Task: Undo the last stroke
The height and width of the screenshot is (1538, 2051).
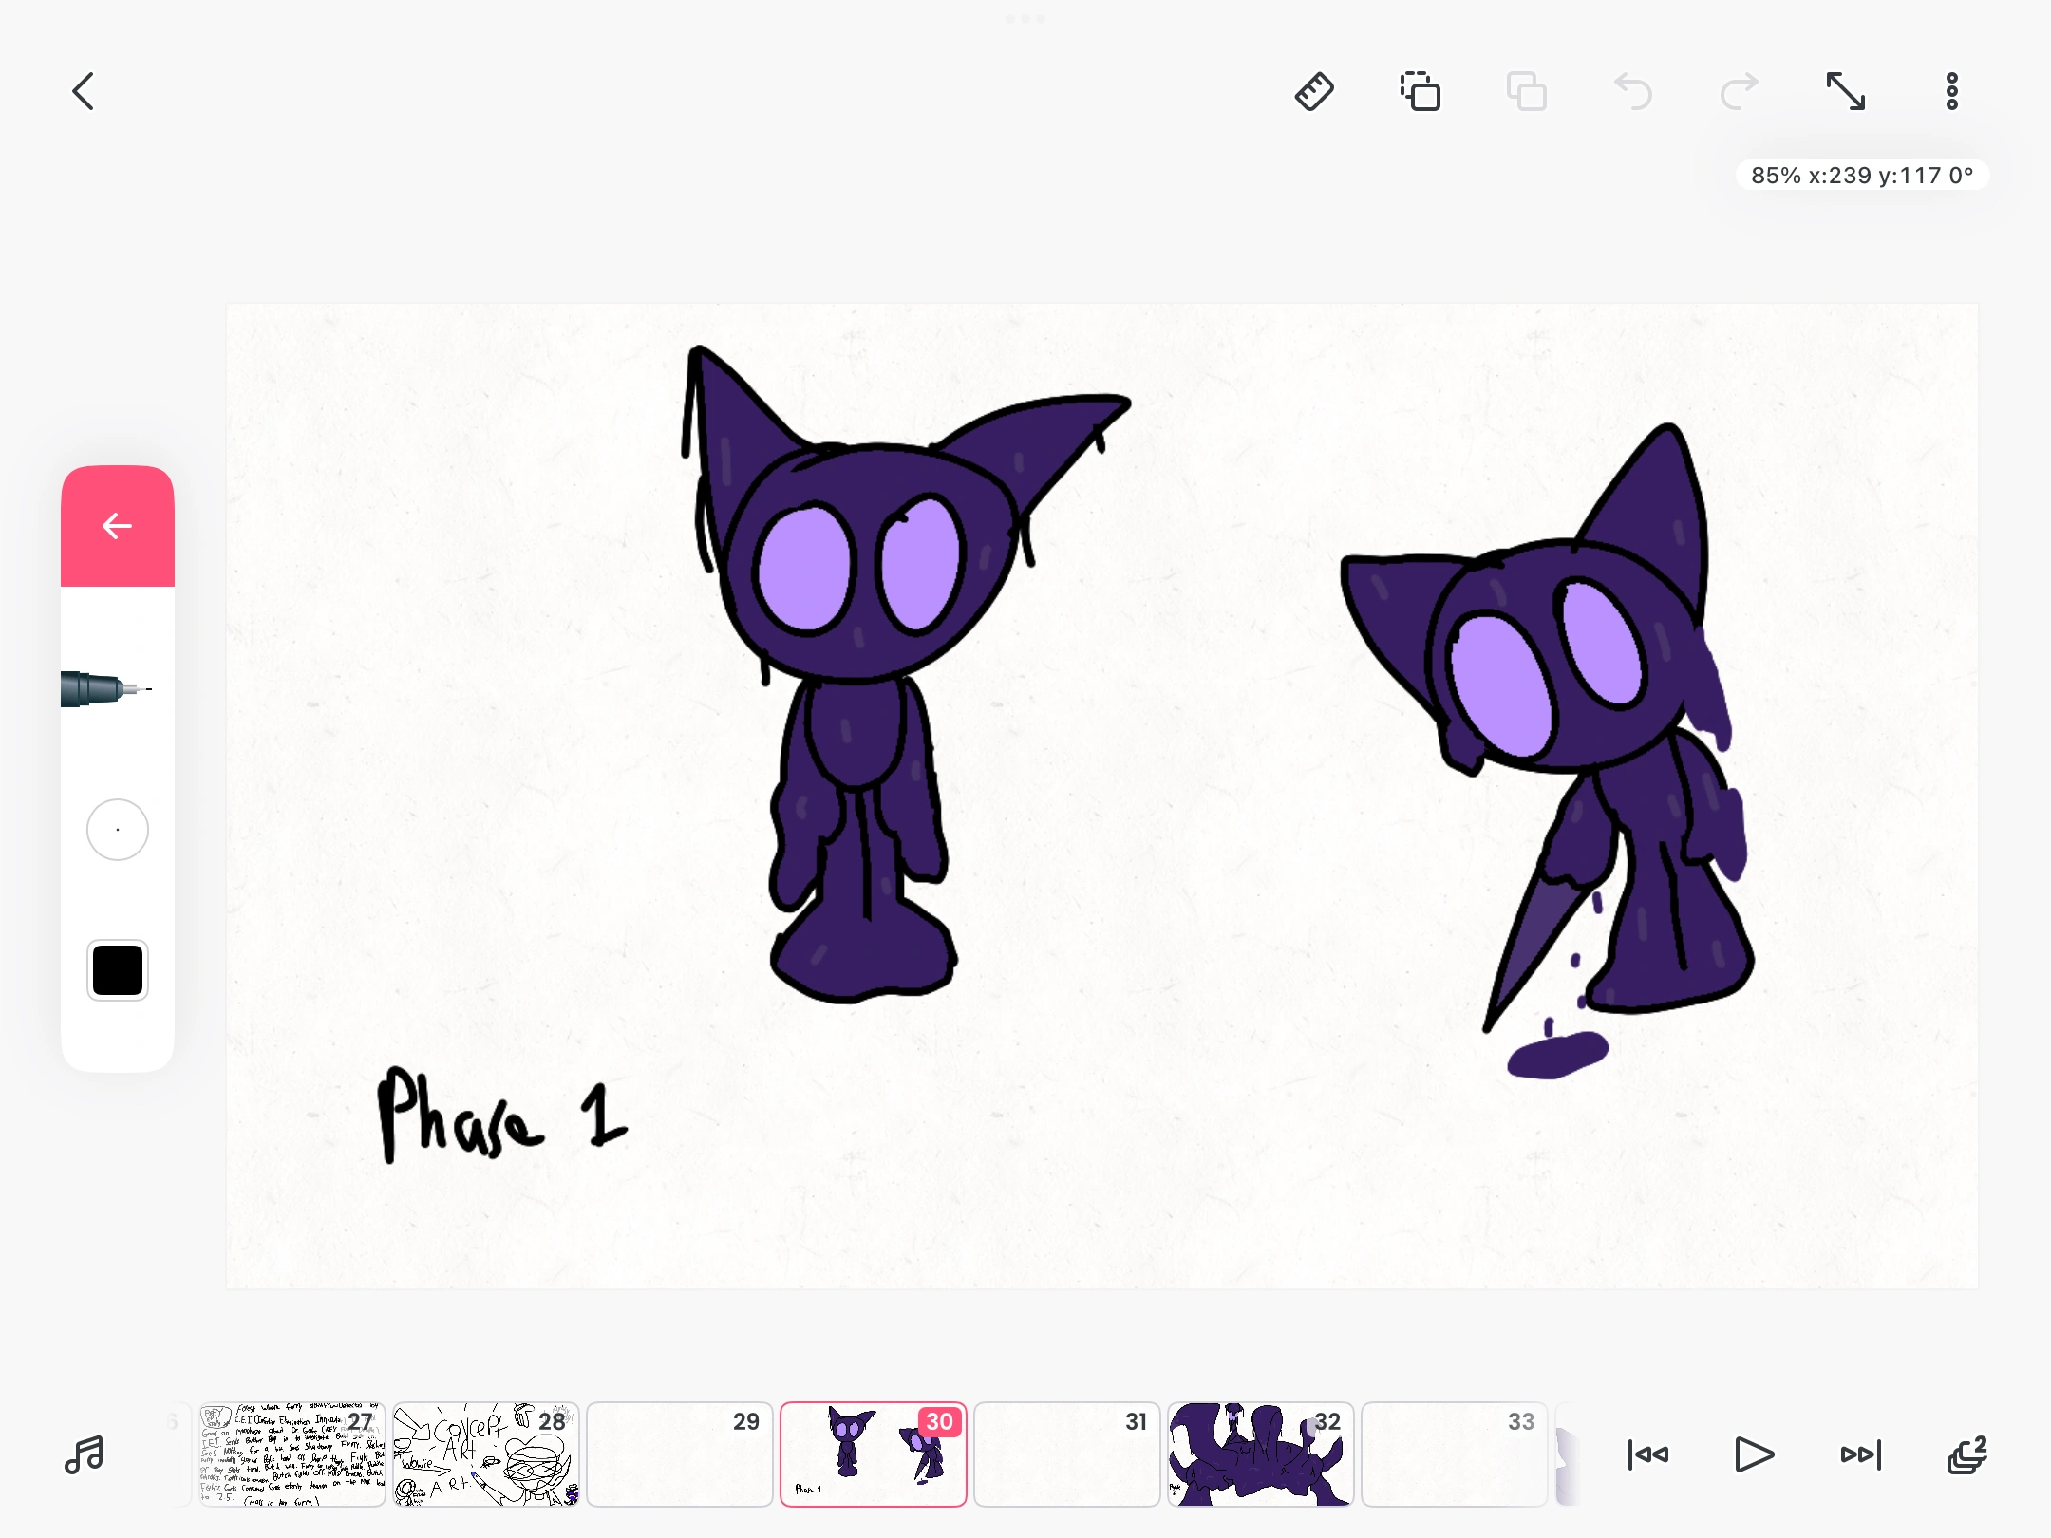Action: (x=1633, y=92)
